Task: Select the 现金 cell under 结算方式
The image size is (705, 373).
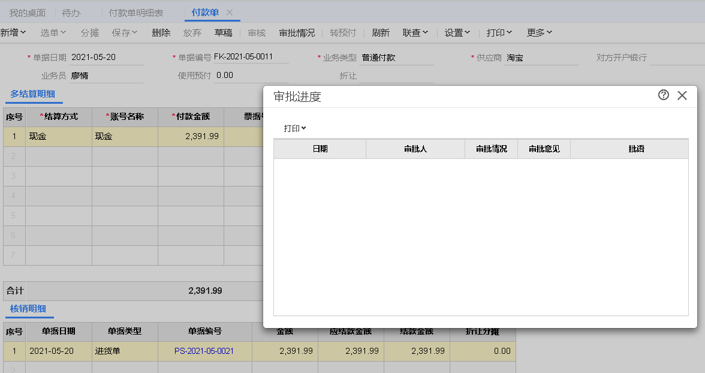Action: click(59, 136)
